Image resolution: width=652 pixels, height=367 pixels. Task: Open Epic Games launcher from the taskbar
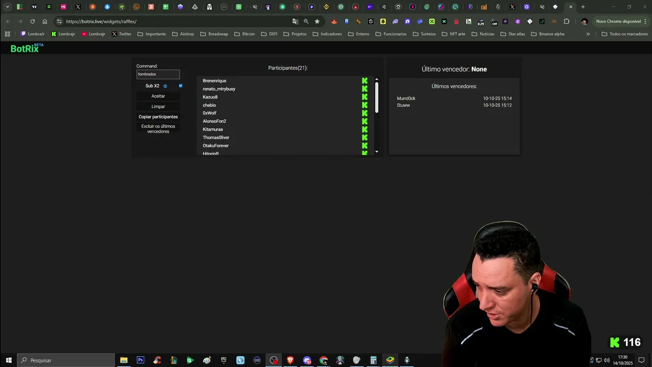(x=224, y=360)
